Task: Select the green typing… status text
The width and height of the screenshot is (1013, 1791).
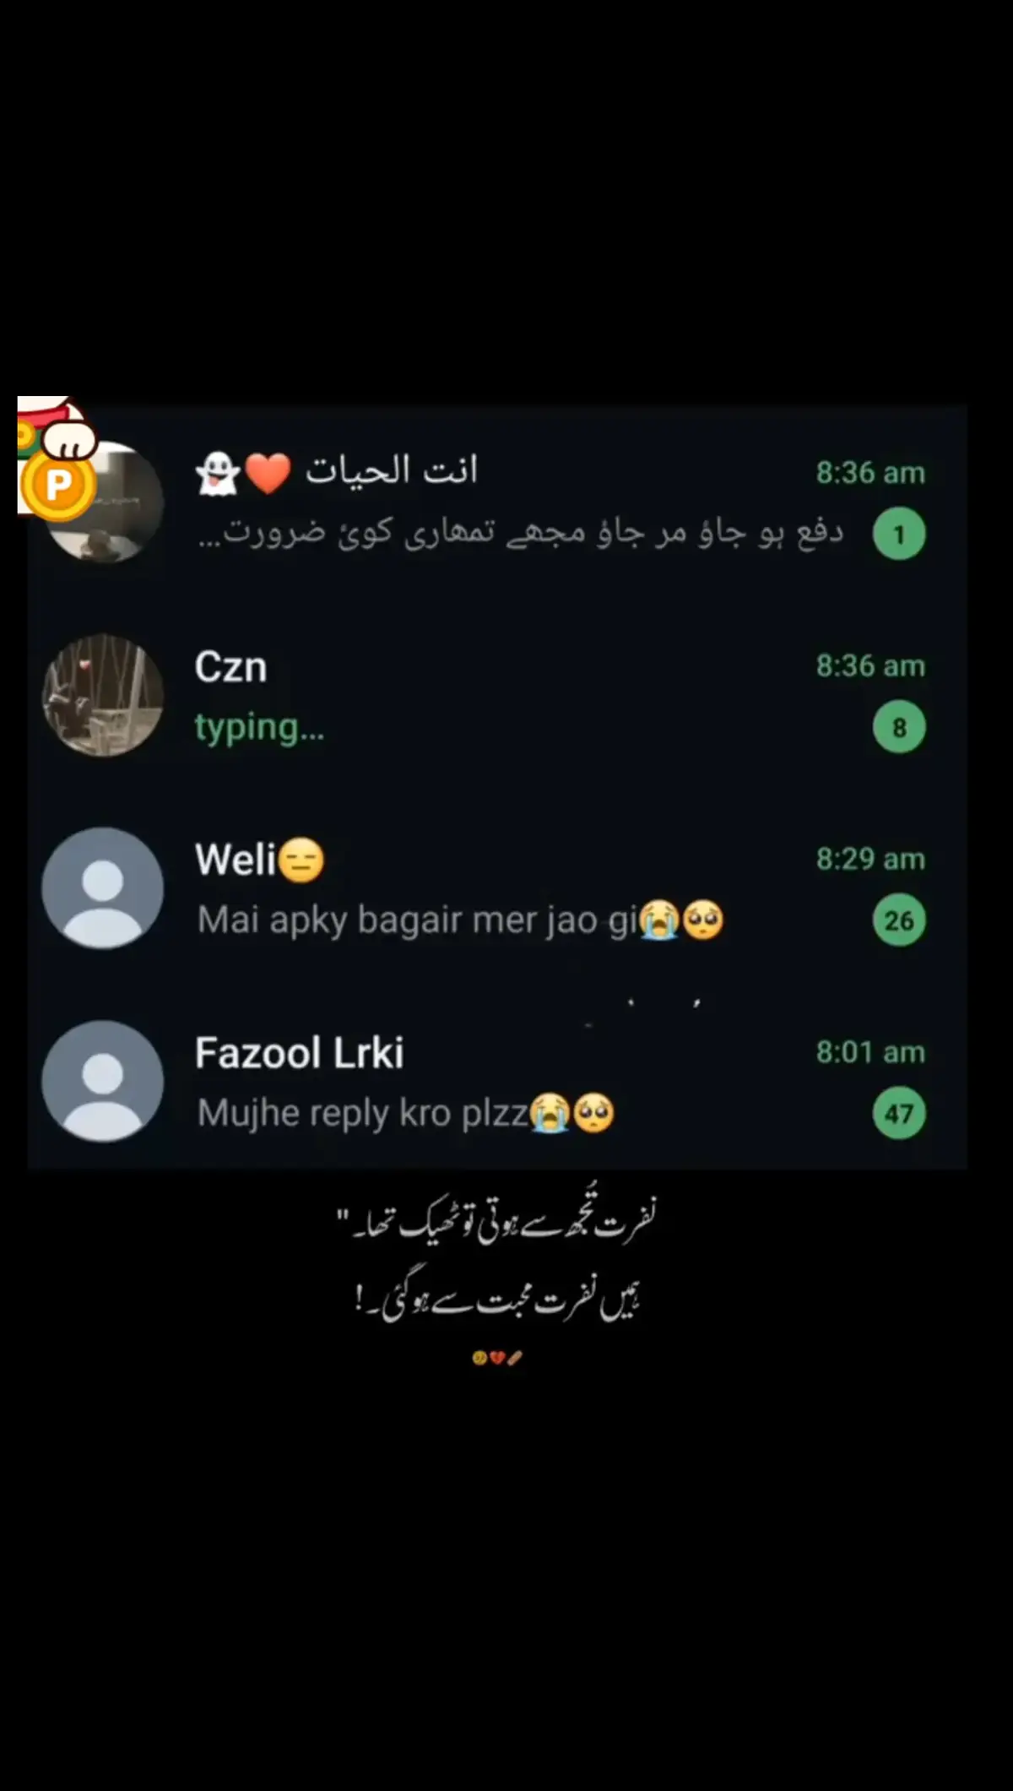Action: [x=259, y=728]
